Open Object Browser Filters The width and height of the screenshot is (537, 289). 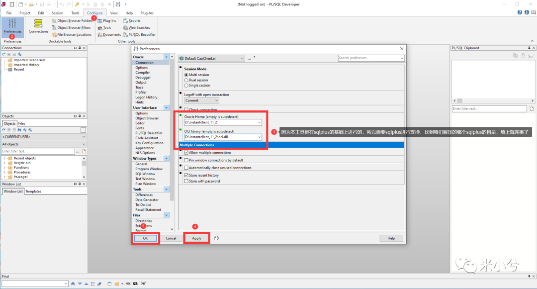[71, 28]
